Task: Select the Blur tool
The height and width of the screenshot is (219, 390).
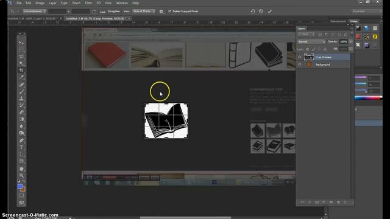Action: (21, 126)
